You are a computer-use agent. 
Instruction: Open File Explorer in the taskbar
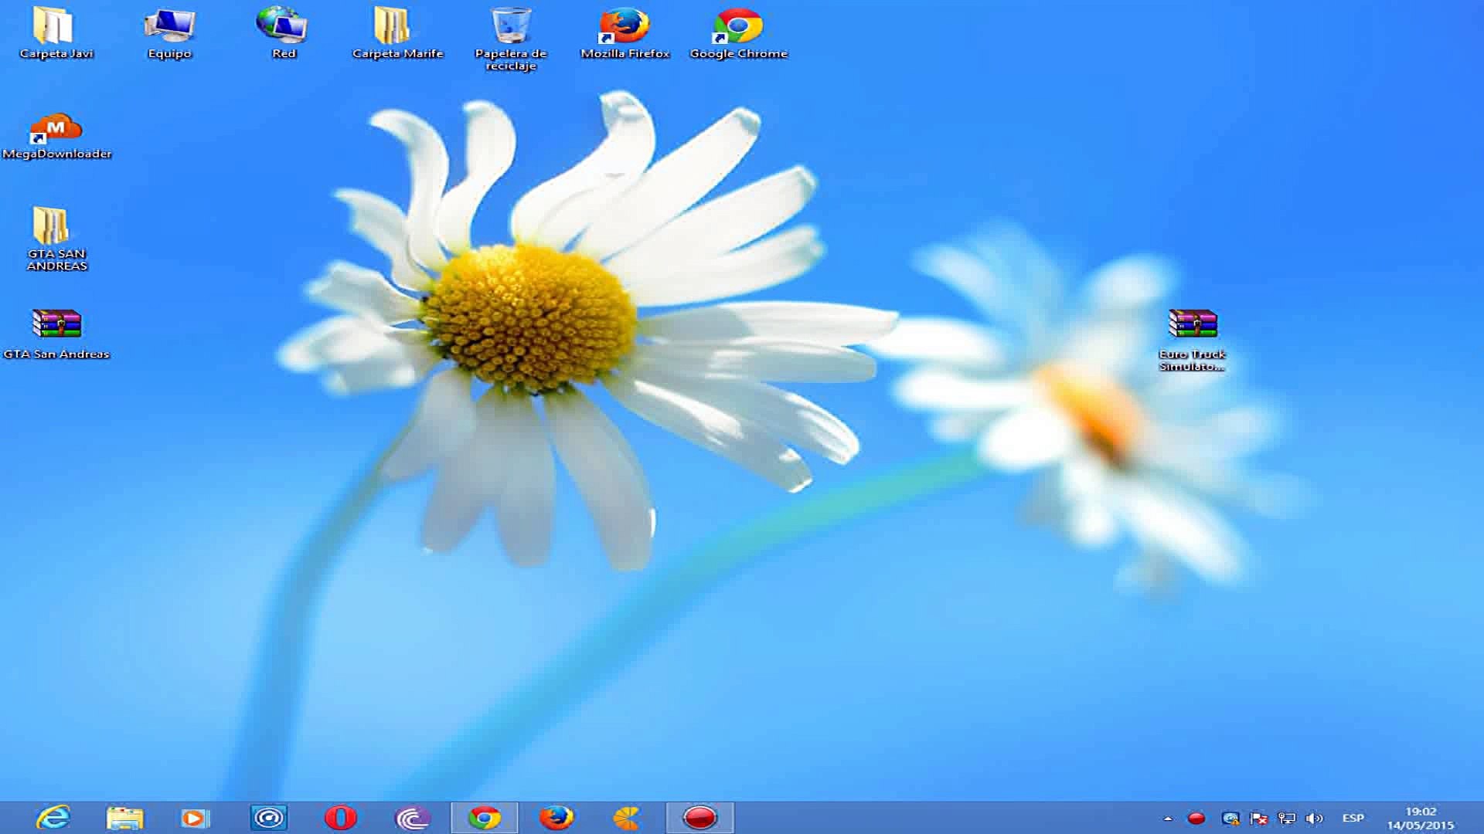(x=124, y=817)
